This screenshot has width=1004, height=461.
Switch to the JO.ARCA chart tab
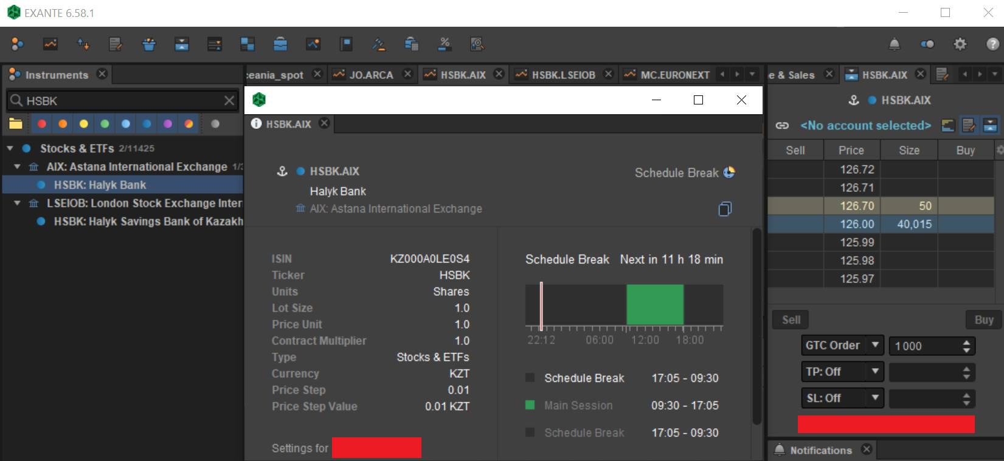[x=372, y=75]
